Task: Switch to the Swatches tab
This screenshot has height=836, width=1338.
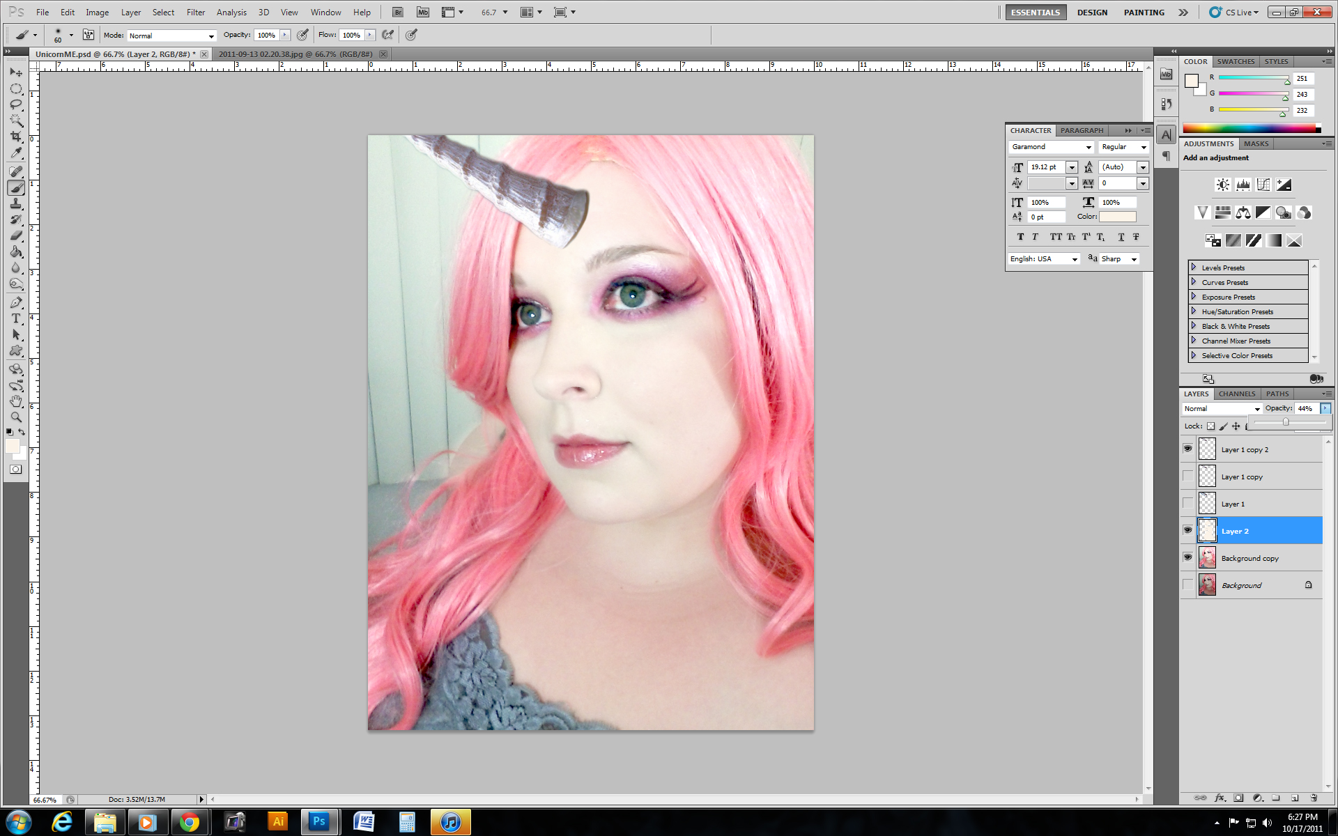Action: tap(1236, 61)
